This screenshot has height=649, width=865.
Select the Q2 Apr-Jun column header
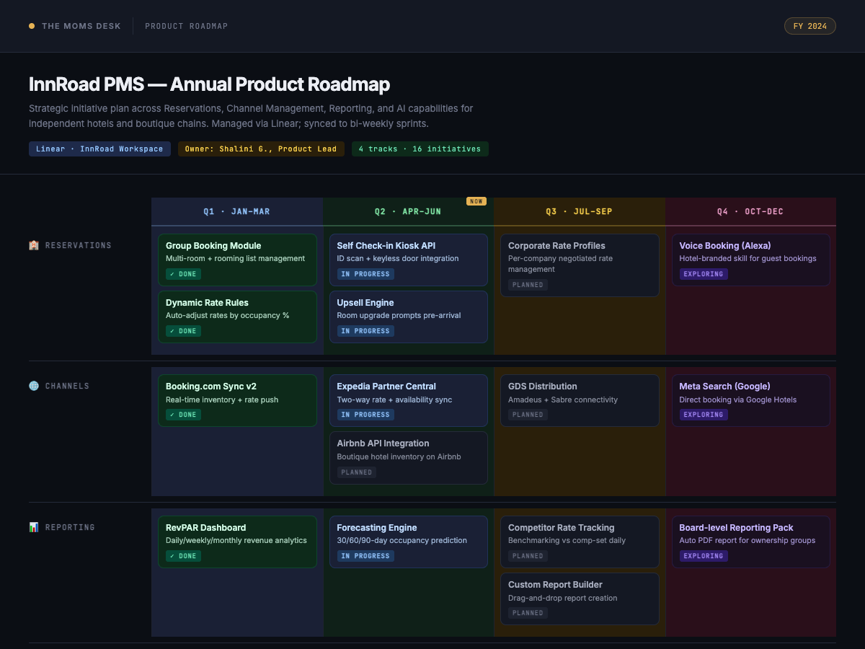point(408,212)
